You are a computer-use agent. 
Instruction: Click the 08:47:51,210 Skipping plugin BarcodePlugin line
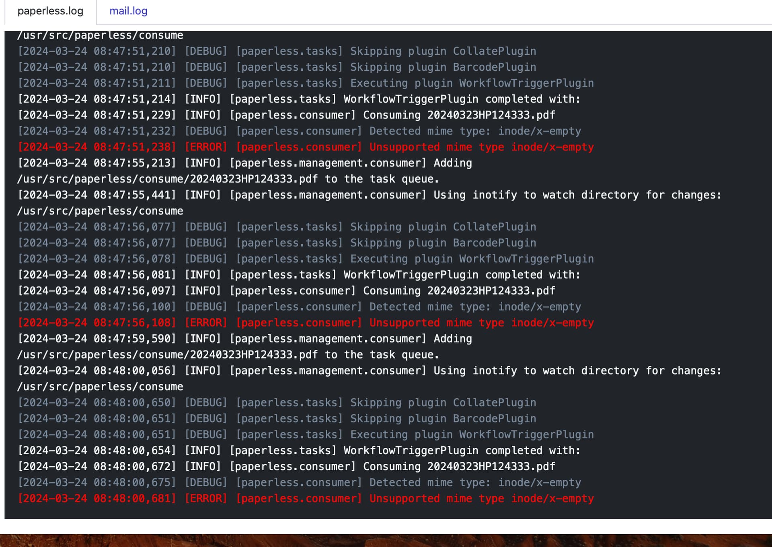277,67
